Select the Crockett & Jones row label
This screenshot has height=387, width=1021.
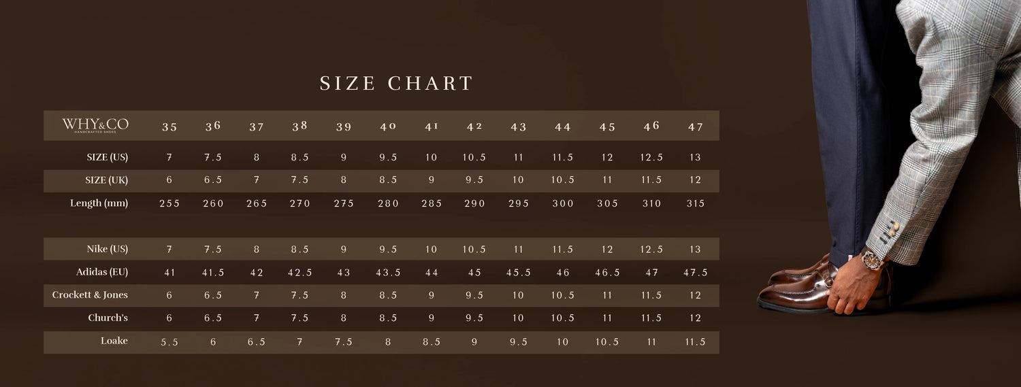click(90, 295)
